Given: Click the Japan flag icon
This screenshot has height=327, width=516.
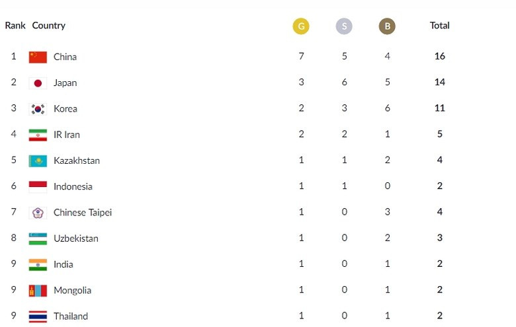Looking at the screenshot, I should 38,83.
